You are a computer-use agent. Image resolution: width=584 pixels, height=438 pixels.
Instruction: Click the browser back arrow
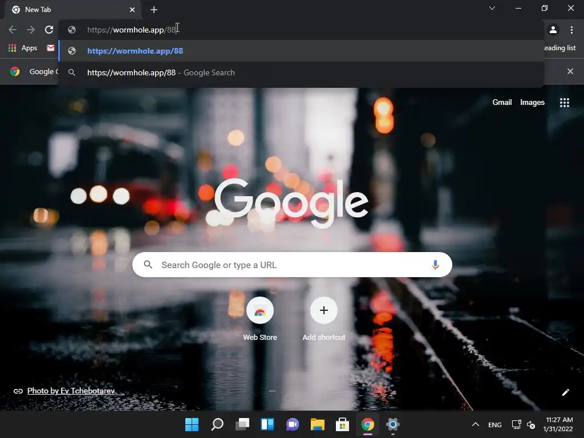[x=13, y=30]
